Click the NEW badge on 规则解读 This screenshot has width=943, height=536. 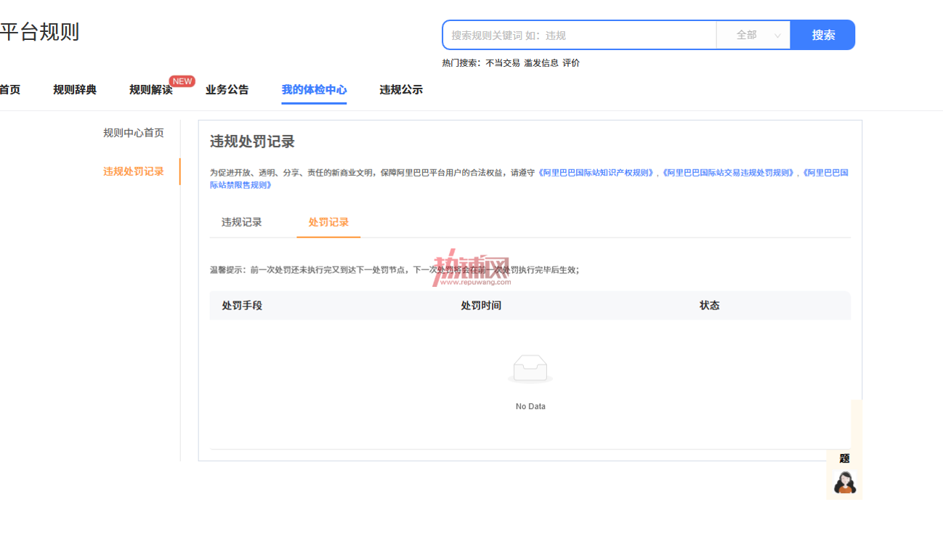coord(182,81)
